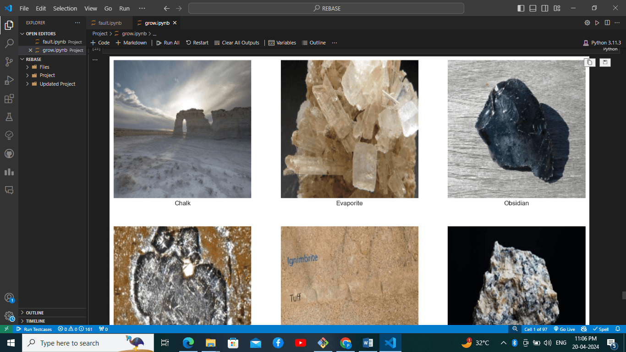Open cell output ellipsis menu

point(95,60)
